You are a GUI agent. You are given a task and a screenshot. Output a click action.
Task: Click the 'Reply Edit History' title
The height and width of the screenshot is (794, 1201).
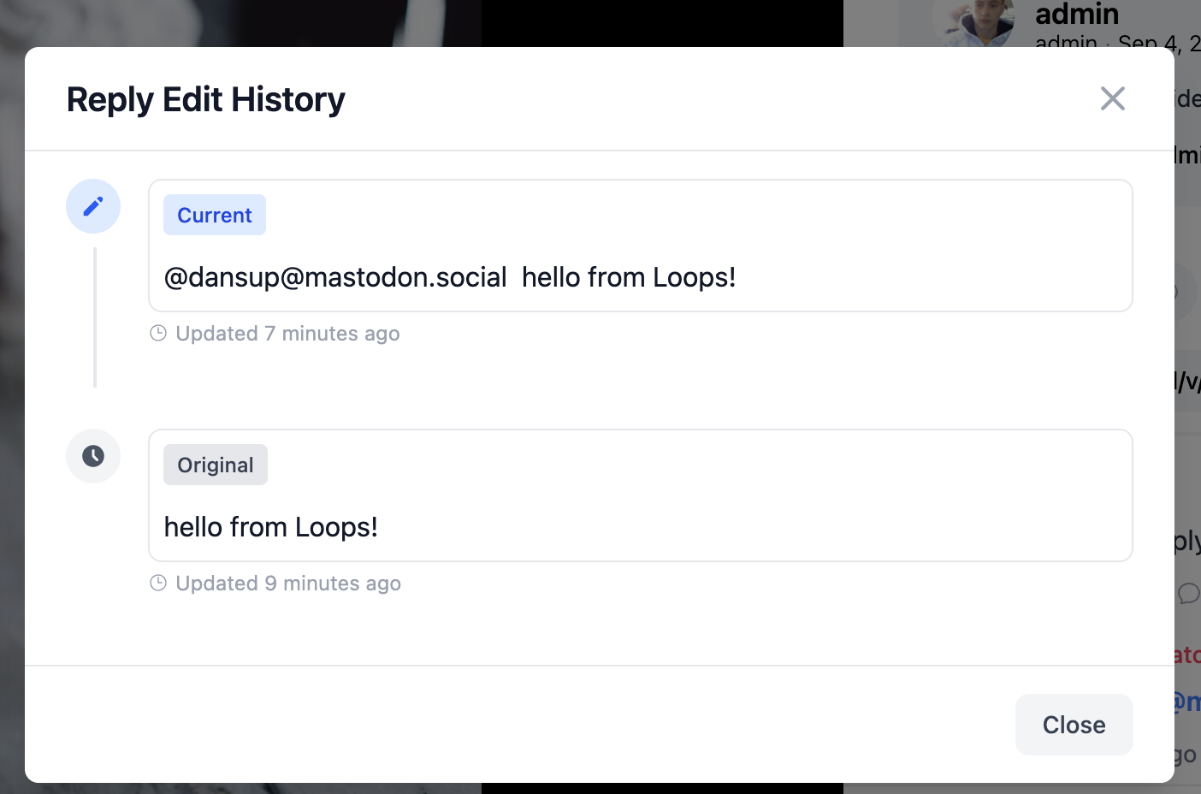(x=206, y=99)
